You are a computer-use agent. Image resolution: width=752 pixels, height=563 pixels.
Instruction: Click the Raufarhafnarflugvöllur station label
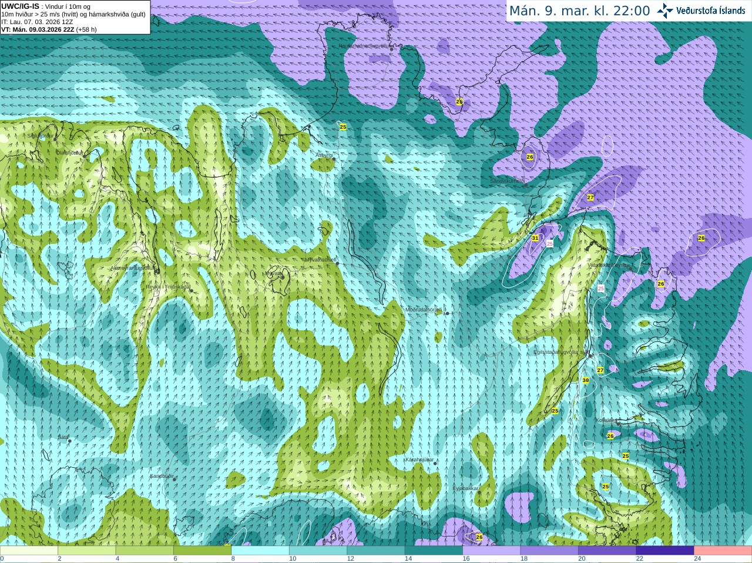point(364,45)
